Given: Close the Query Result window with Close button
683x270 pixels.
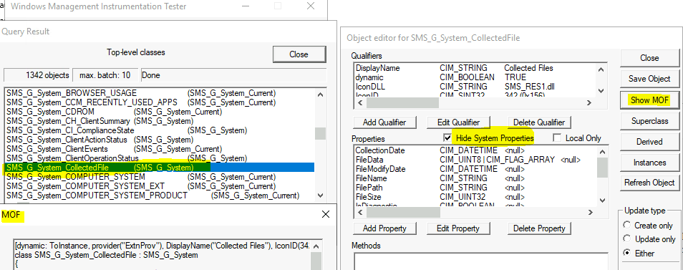Looking at the screenshot, I should (x=299, y=54).
